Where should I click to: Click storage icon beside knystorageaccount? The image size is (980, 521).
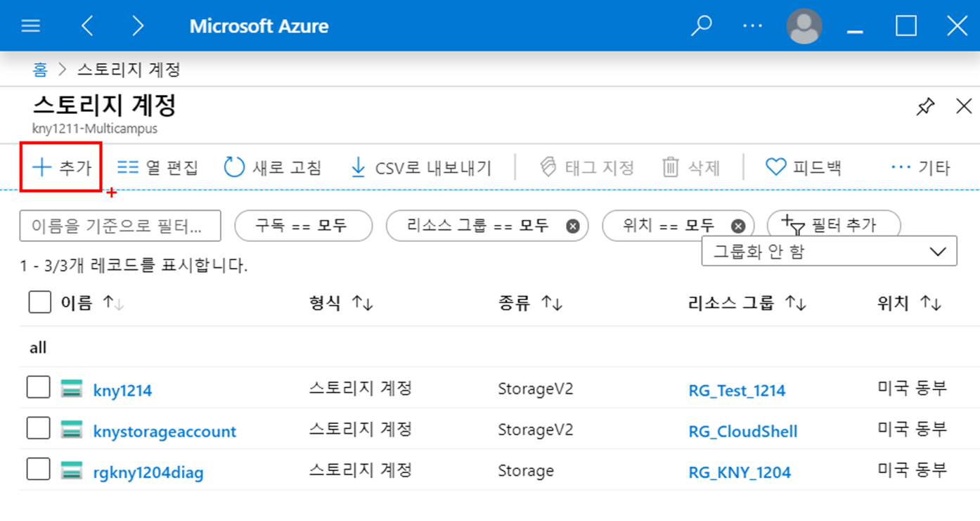tap(72, 429)
